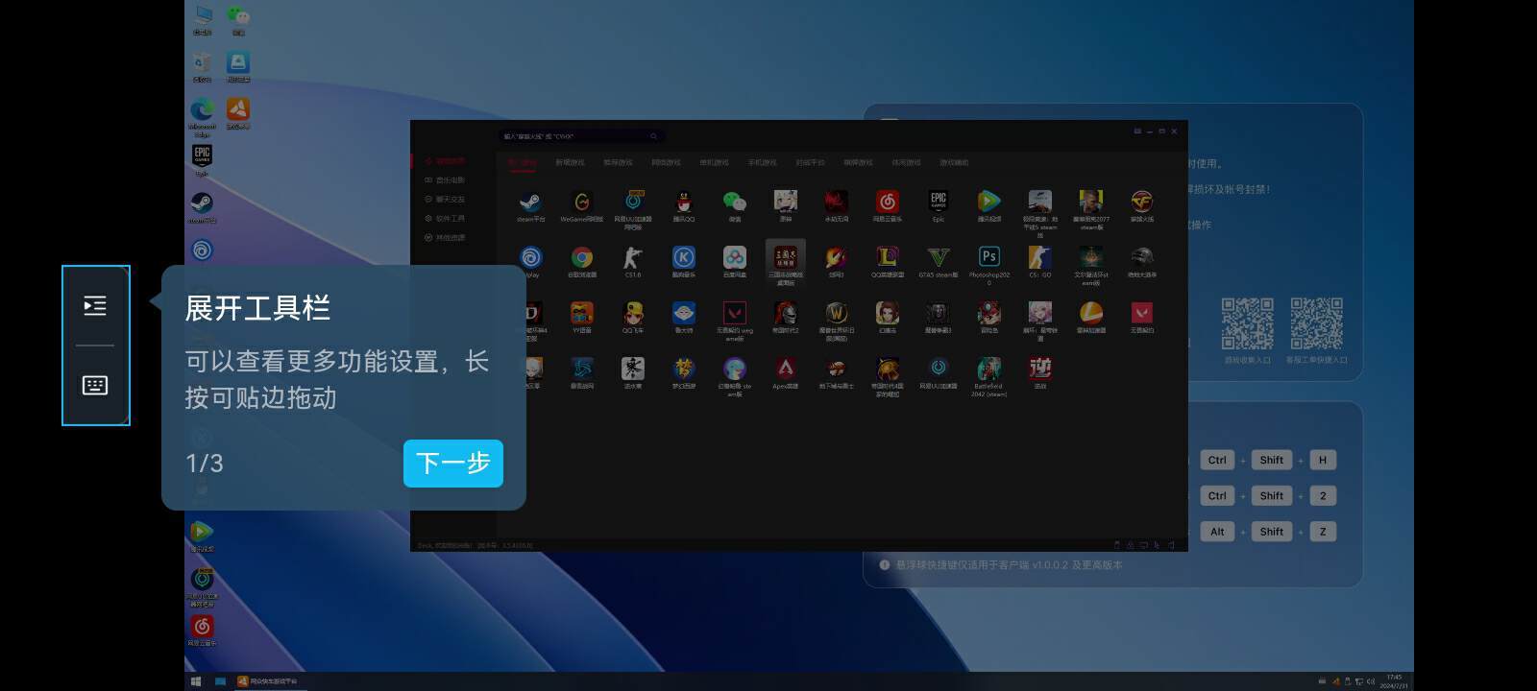Launch 穿越火线 CF icon in launcher

(x=1142, y=202)
